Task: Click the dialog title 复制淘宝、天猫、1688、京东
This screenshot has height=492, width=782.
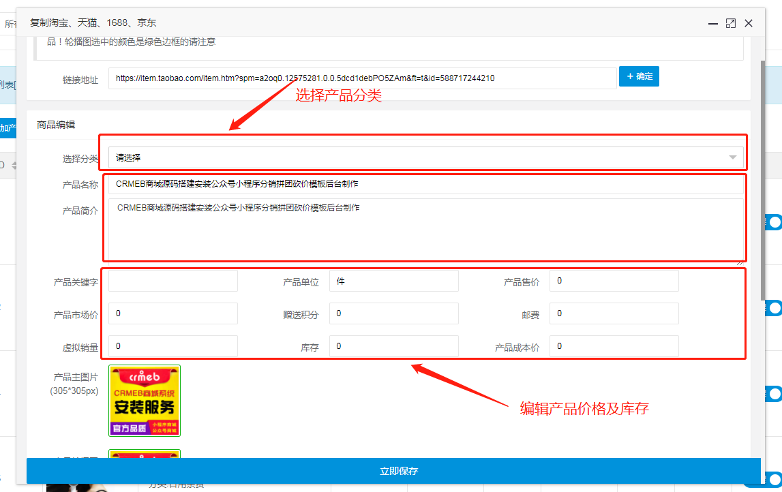Action: coord(93,23)
